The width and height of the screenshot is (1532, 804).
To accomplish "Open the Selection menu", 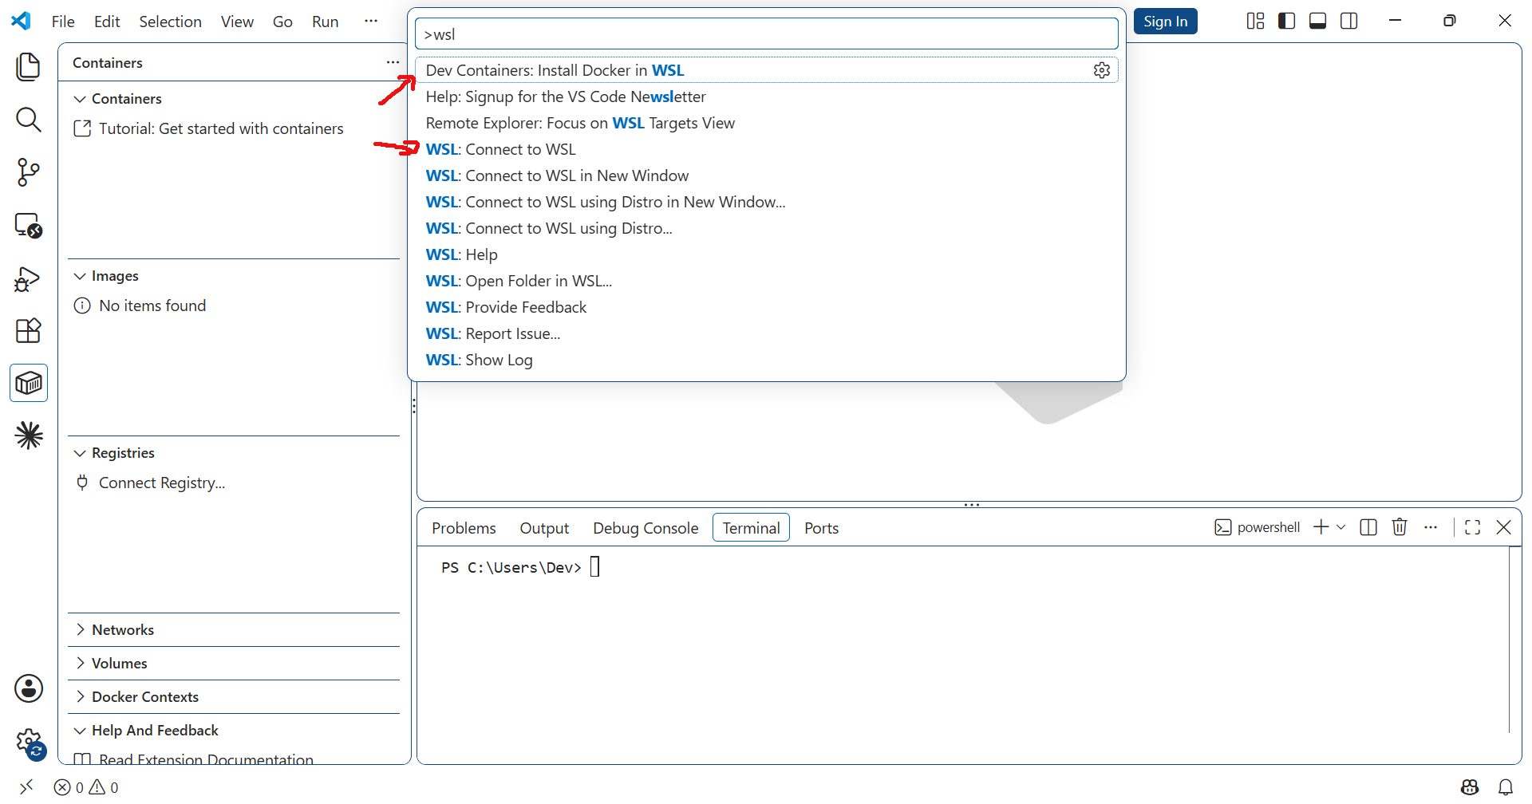I will pyautogui.click(x=170, y=22).
